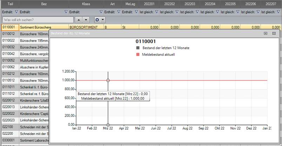282x146 pixels.
Task: Toggle 'Bestand der letzten 12 Monate' legend marker
Action: point(138,48)
